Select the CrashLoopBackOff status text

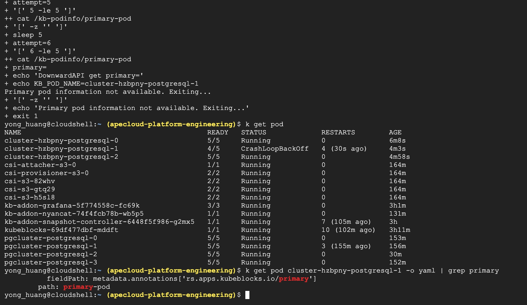[x=274, y=148]
